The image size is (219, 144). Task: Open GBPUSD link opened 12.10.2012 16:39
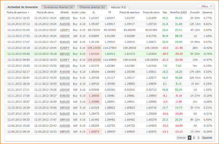[x=65, y=108]
